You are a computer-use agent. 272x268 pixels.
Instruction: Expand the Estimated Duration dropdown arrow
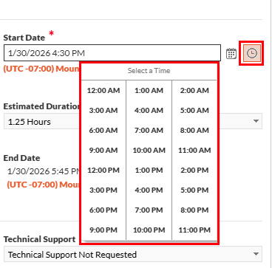coord(256,121)
